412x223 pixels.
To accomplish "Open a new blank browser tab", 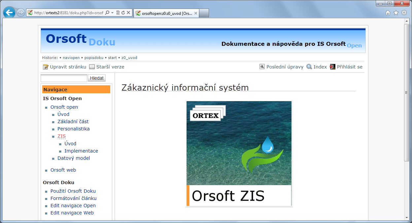I will click(x=204, y=14).
